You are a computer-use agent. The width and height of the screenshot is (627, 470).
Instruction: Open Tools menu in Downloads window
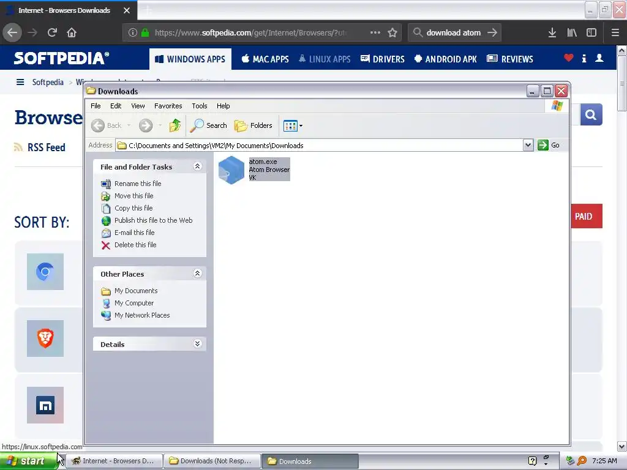(200, 106)
